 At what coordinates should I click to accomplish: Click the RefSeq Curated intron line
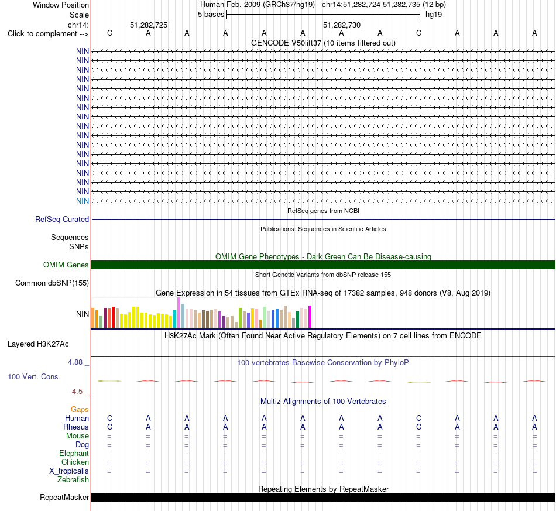(323, 219)
